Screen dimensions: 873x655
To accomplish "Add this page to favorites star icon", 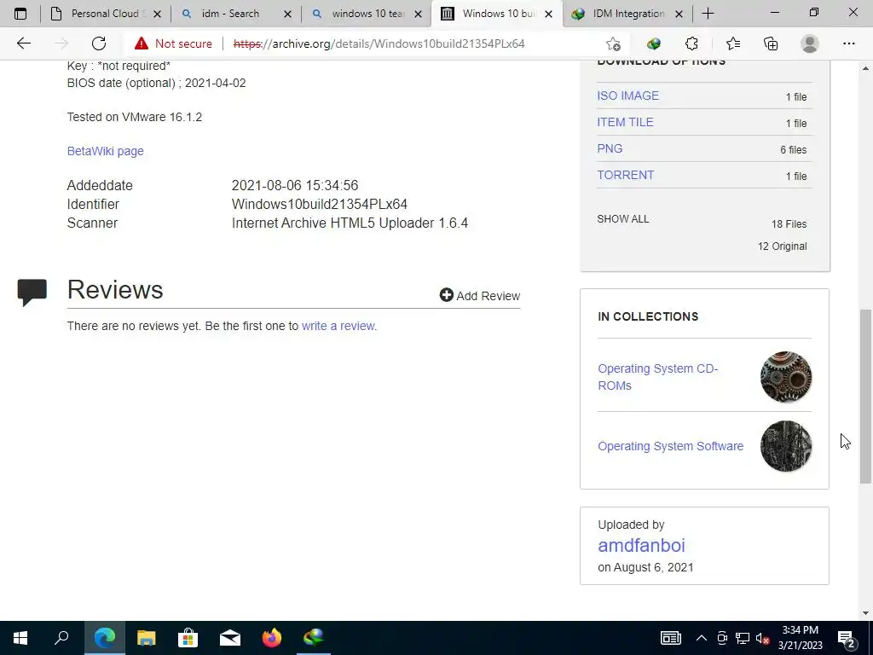I will click(613, 44).
